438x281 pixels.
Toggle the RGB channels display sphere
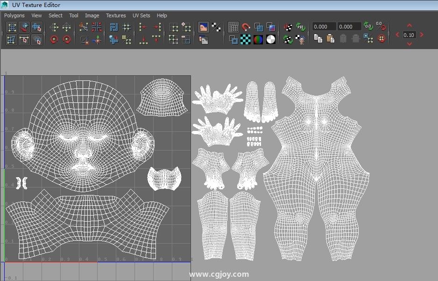[x=258, y=39]
